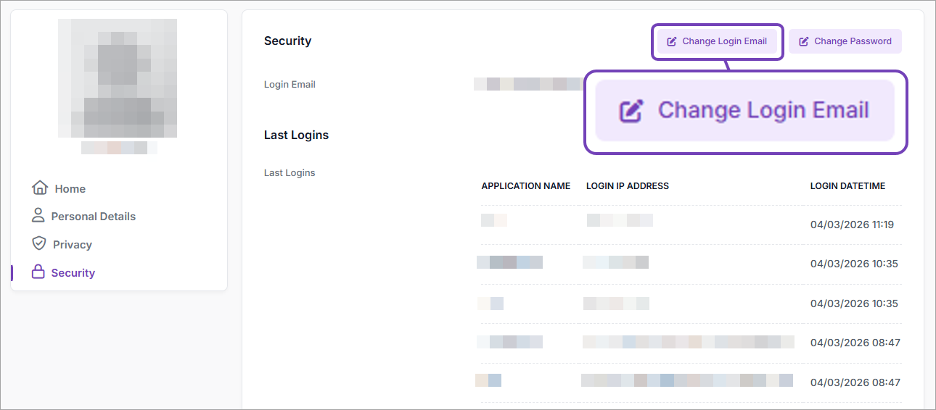This screenshot has width=936, height=410.
Task: Click the LOGIN DATETIME column header
Action: click(847, 186)
